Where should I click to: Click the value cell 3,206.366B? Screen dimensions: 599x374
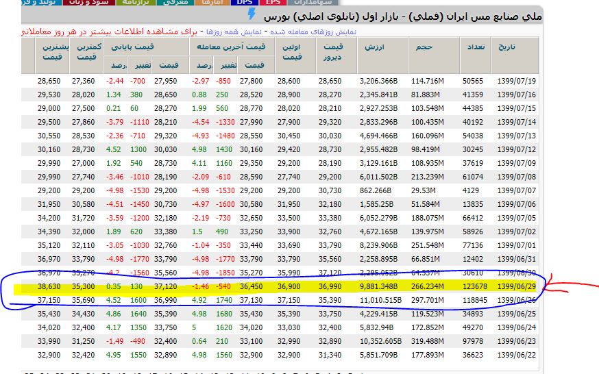(x=378, y=81)
